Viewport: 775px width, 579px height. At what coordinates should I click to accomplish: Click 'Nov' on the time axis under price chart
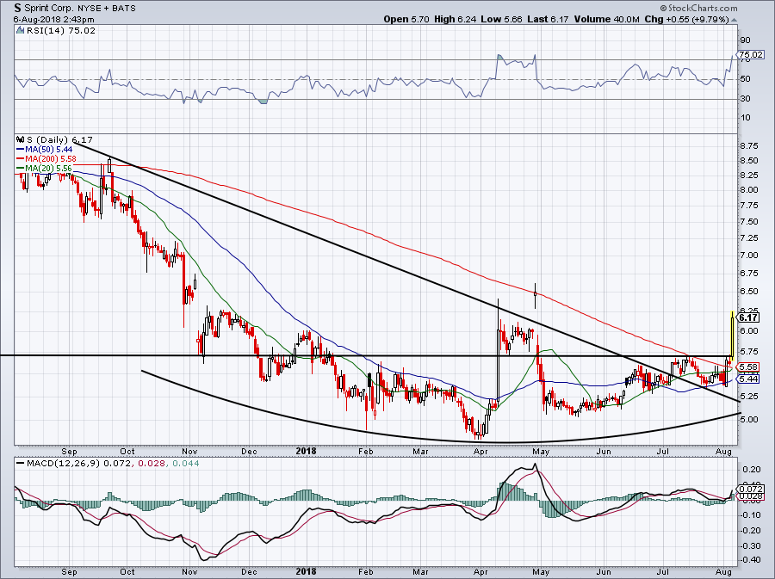coord(189,451)
